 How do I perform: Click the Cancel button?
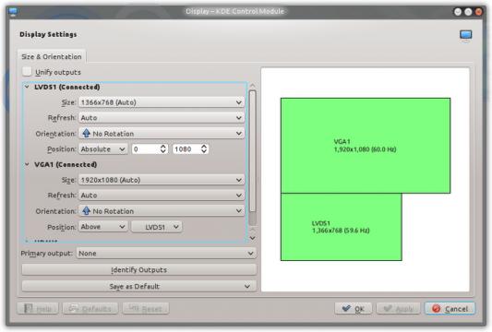coord(450,309)
